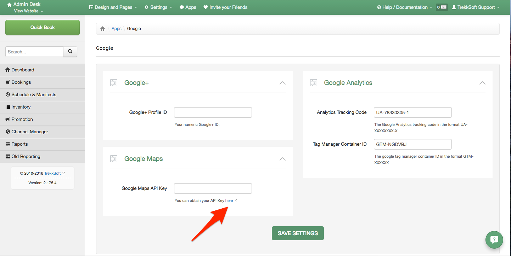Viewport: 511px width, 256px height.
Task: Open Reports using its sidebar icon
Action: (8, 144)
